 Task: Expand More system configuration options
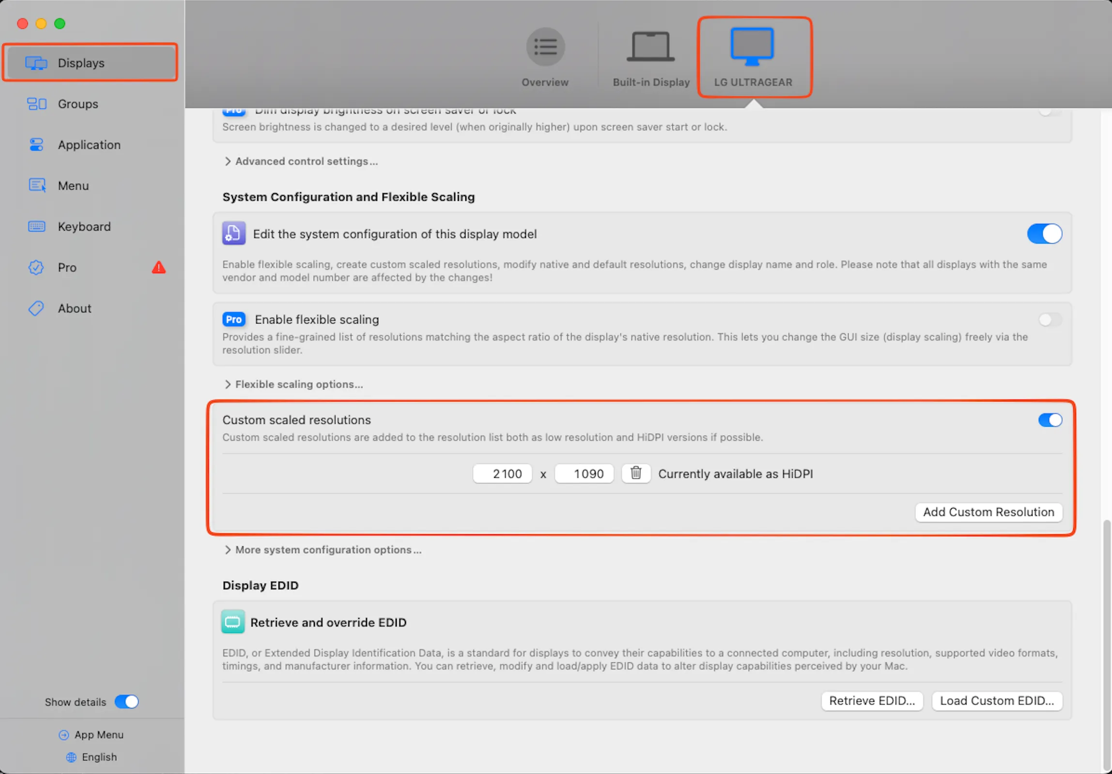coord(323,550)
